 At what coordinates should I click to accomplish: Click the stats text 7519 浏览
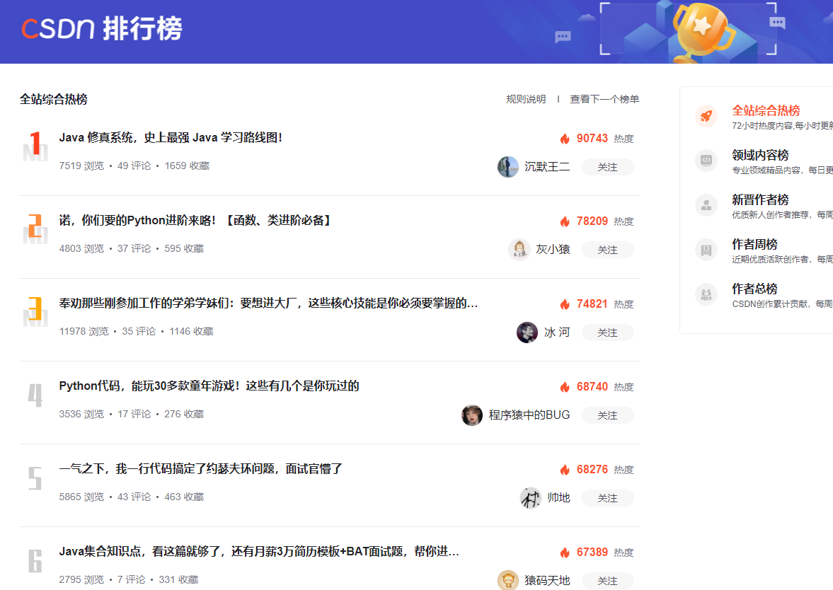coord(81,166)
